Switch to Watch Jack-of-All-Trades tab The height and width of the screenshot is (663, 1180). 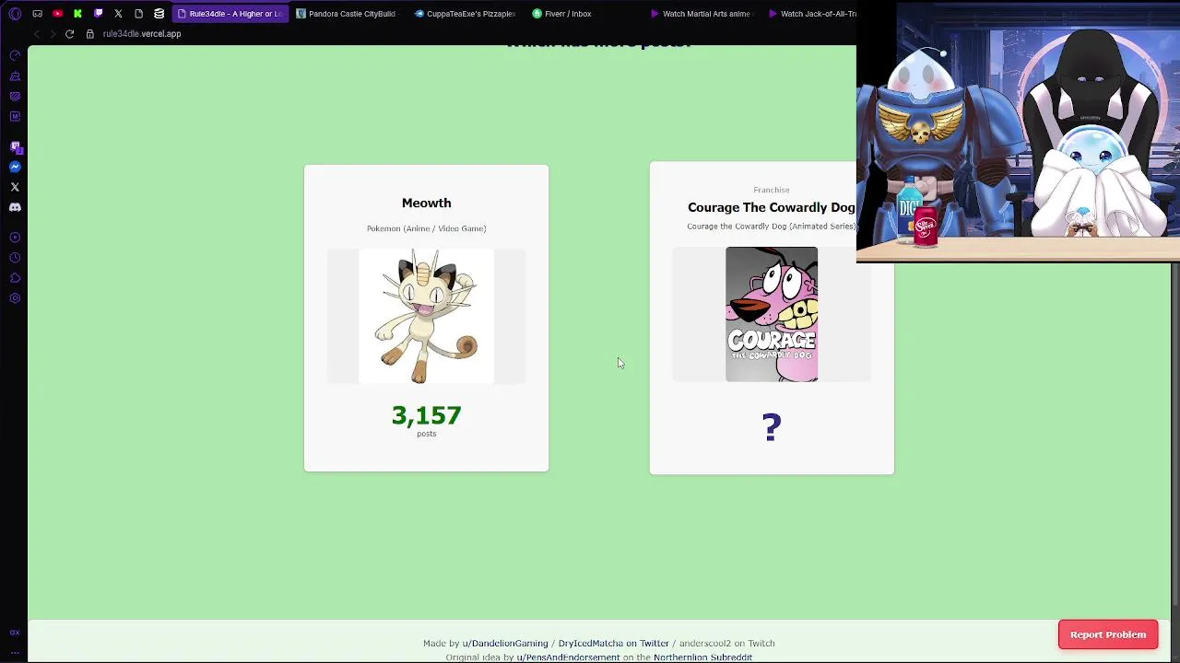click(813, 14)
